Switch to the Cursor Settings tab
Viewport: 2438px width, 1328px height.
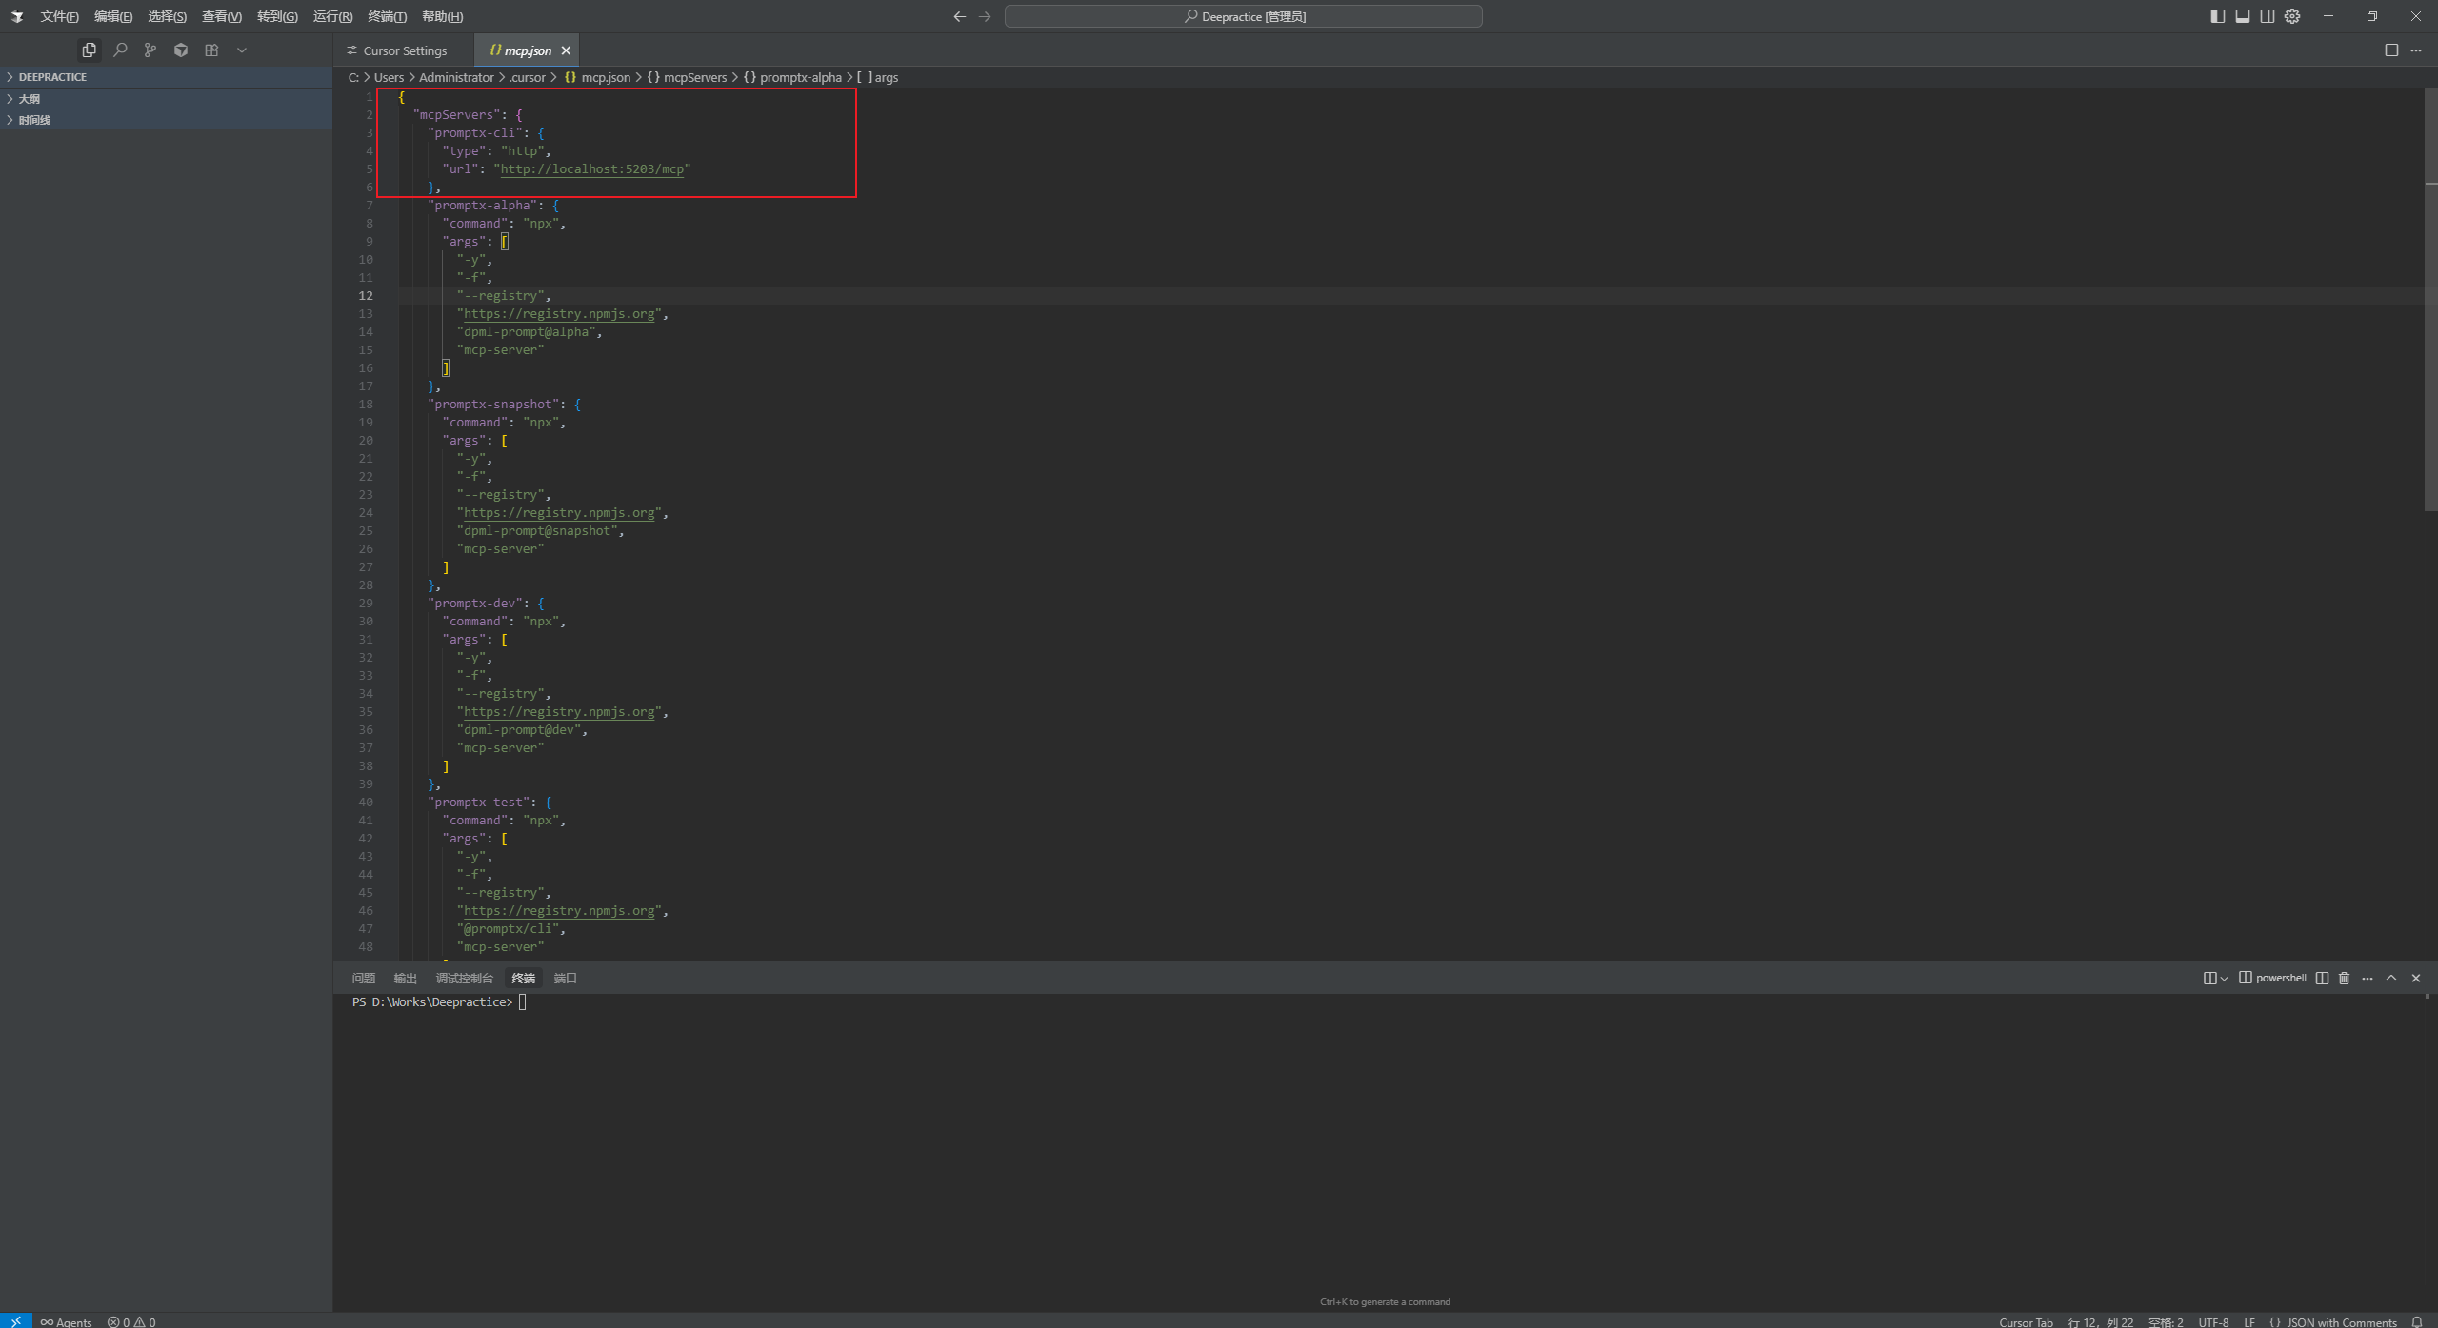(404, 50)
